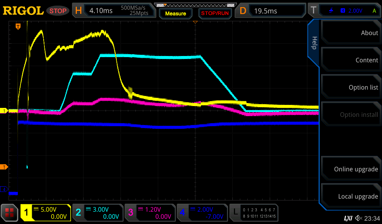
Task: Click the orange trigger level marker on left edge
Action: coord(4,167)
